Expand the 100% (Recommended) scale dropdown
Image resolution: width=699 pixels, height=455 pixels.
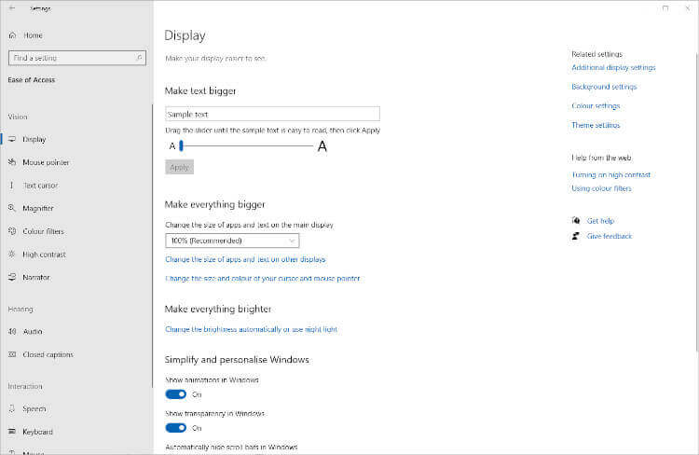click(232, 241)
